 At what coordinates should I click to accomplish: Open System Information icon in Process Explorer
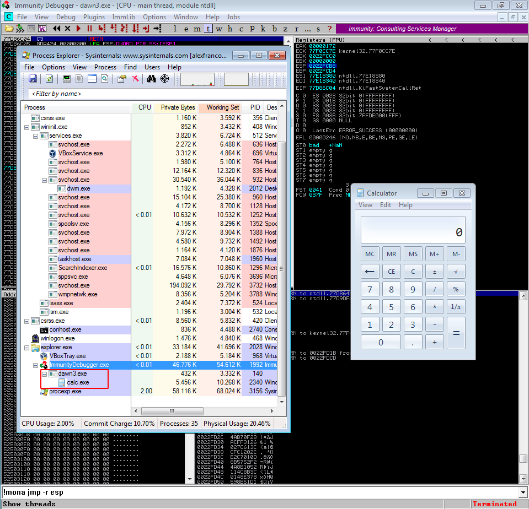[x=67, y=79]
